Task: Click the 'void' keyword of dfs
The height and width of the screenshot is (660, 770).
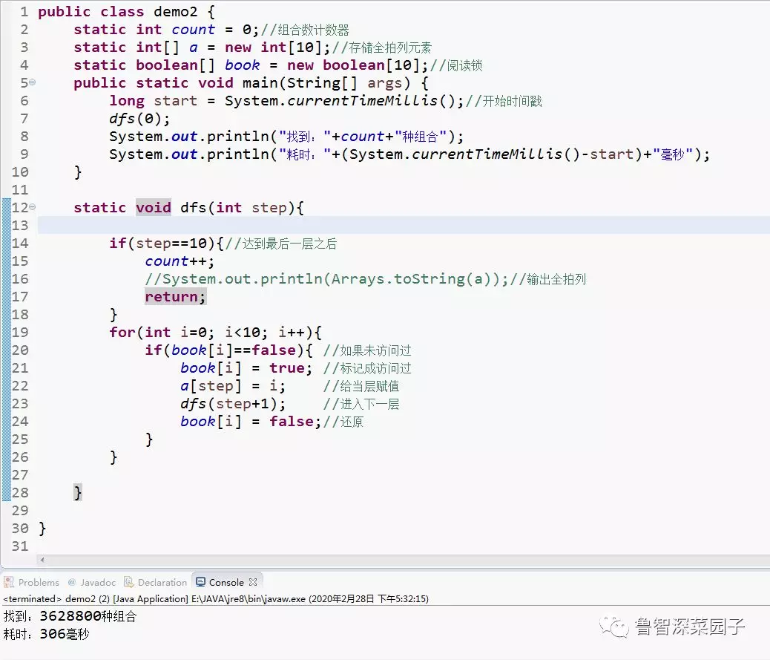Action: pyautogui.click(x=154, y=207)
